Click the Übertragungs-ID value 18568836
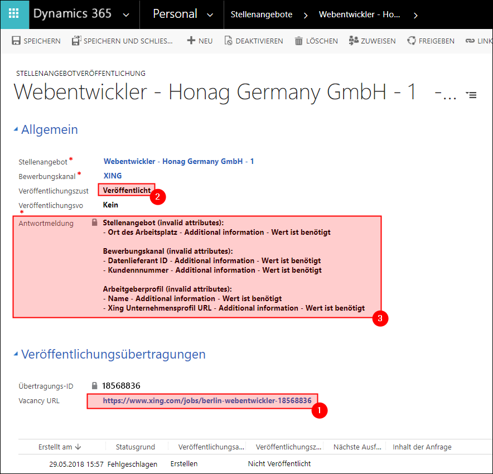493x474 pixels. tap(121, 386)
